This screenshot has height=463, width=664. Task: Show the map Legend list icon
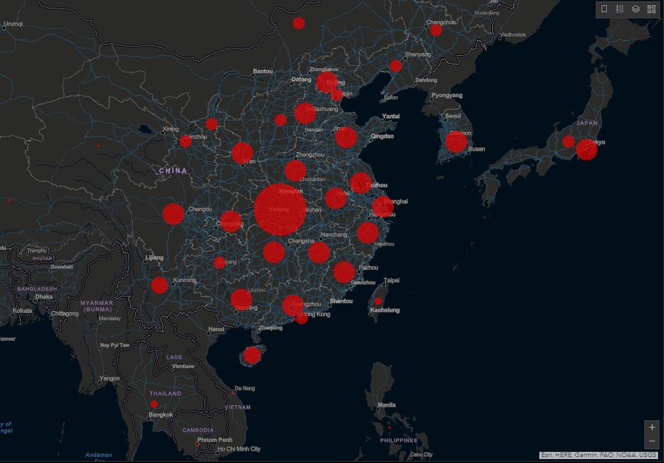[x=620, y=9]
